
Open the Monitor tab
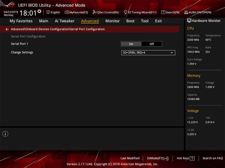tap(112, 21)
